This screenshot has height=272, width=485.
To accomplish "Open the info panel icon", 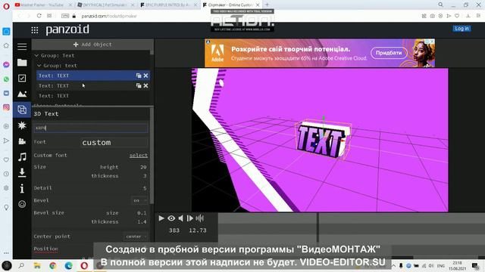I will click(22, 188).
